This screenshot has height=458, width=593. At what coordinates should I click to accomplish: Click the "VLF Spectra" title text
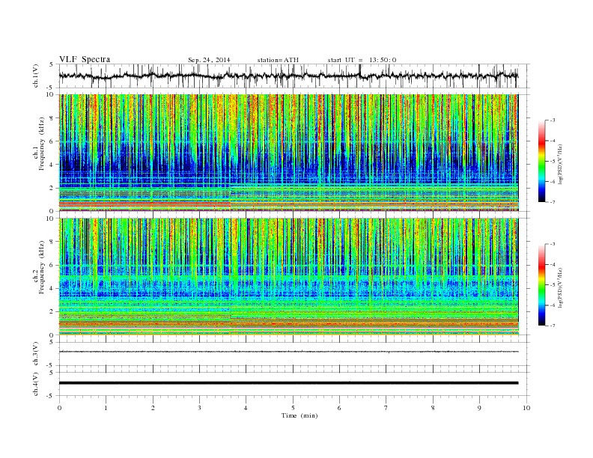pyautogui.click(x=85, y=59)
